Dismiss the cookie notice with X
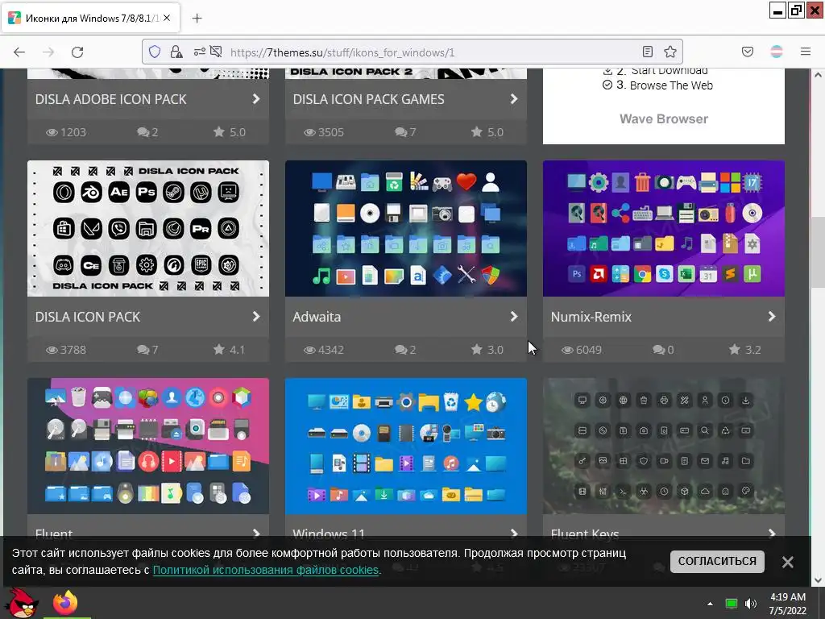 tap(788, 562)
